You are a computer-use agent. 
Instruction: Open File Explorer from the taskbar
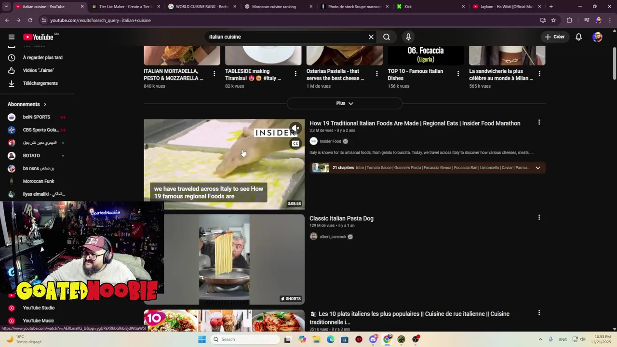click(x=317, y=339)
